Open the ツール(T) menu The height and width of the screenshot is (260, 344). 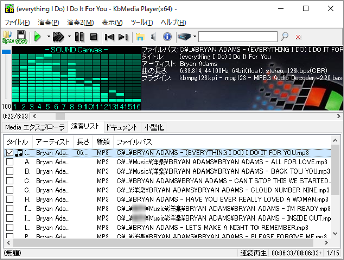142,22
